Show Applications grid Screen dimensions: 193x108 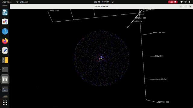(5, 103)
